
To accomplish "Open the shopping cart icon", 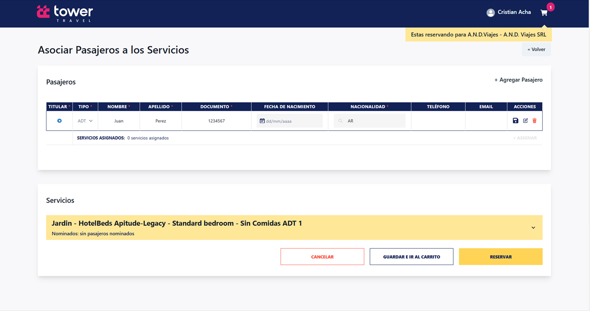I will [544, 13].
